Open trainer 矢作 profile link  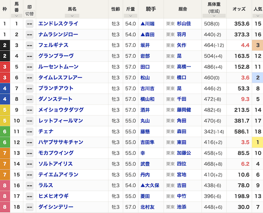click(181, 45)
